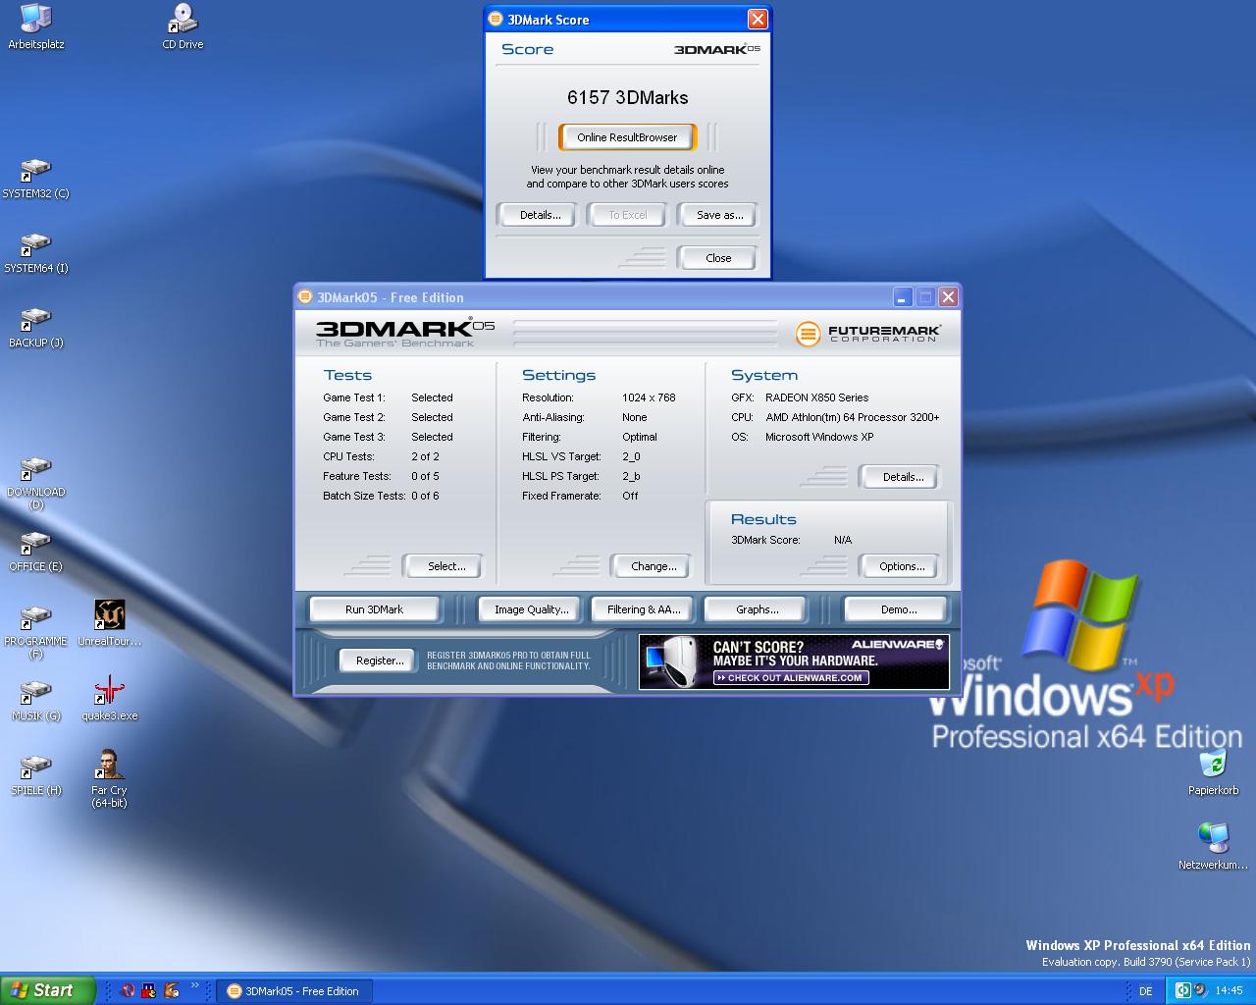
Task: Click the 1024 x 768 resolution value
Action: coord(649,397)
